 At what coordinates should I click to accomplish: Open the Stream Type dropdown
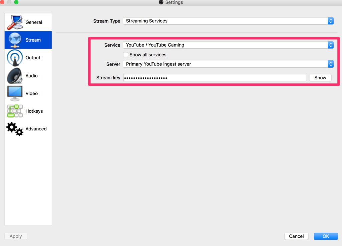228,21
